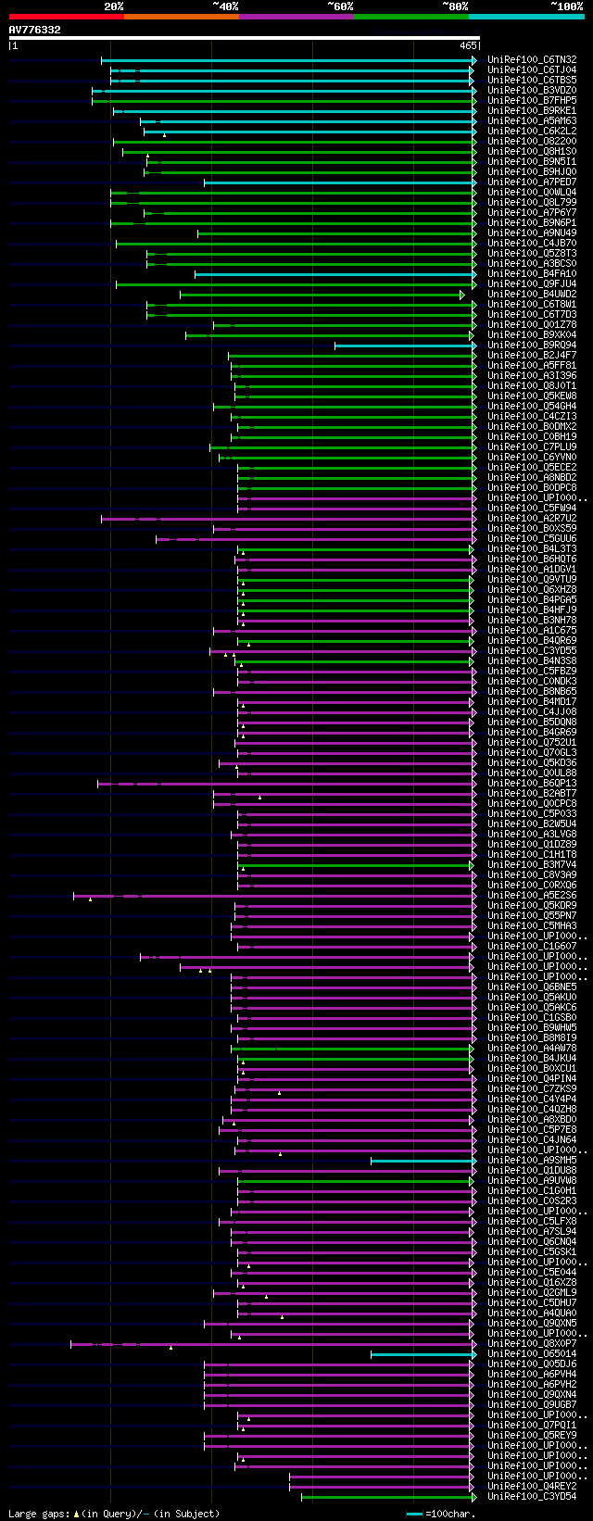Click label UniRef100_C5GUU6
Image resolution: width=593 pixels, height=1521 pixels.
pyautogui.click(x=532, y=539)
